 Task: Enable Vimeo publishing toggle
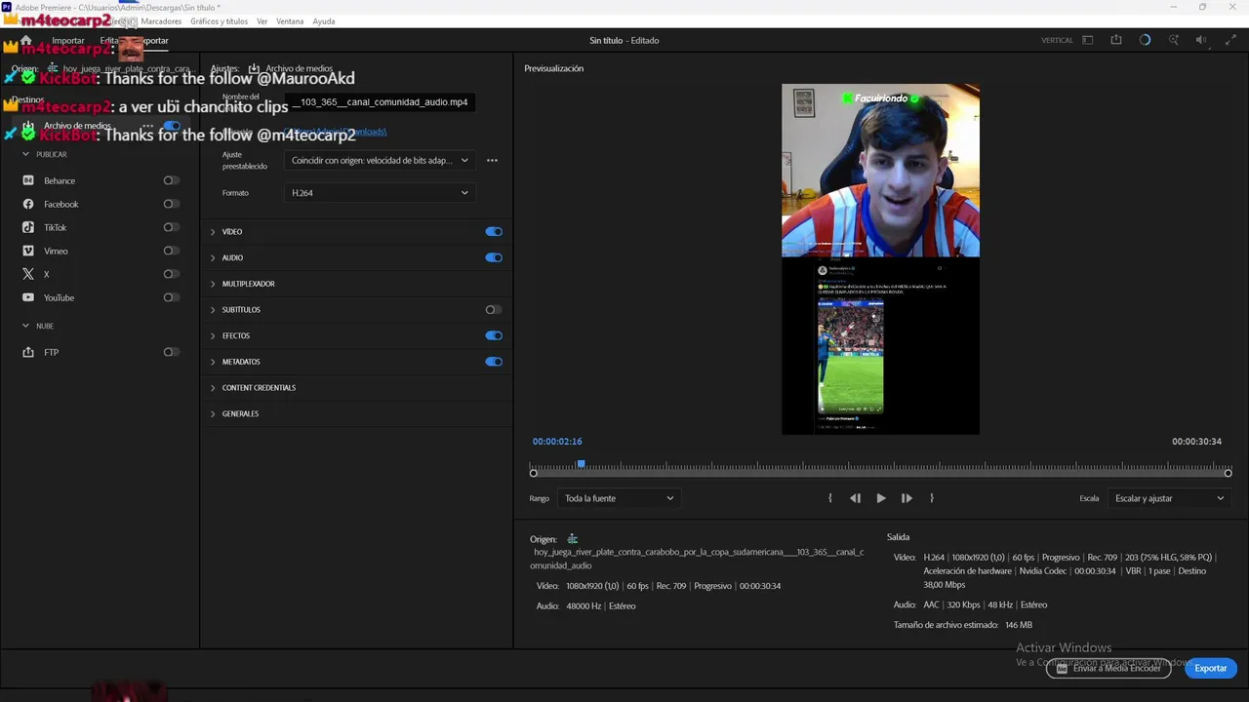click(x=171, y=251)
